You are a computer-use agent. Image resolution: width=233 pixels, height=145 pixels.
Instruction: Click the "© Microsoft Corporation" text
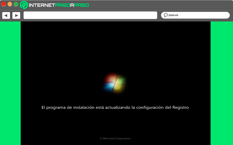pos(115,139)
